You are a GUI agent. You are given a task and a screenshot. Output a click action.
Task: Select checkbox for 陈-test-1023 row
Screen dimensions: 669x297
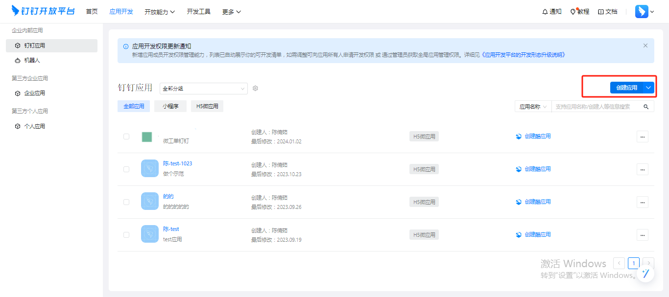pyautogui.click(x=126, y=169)
